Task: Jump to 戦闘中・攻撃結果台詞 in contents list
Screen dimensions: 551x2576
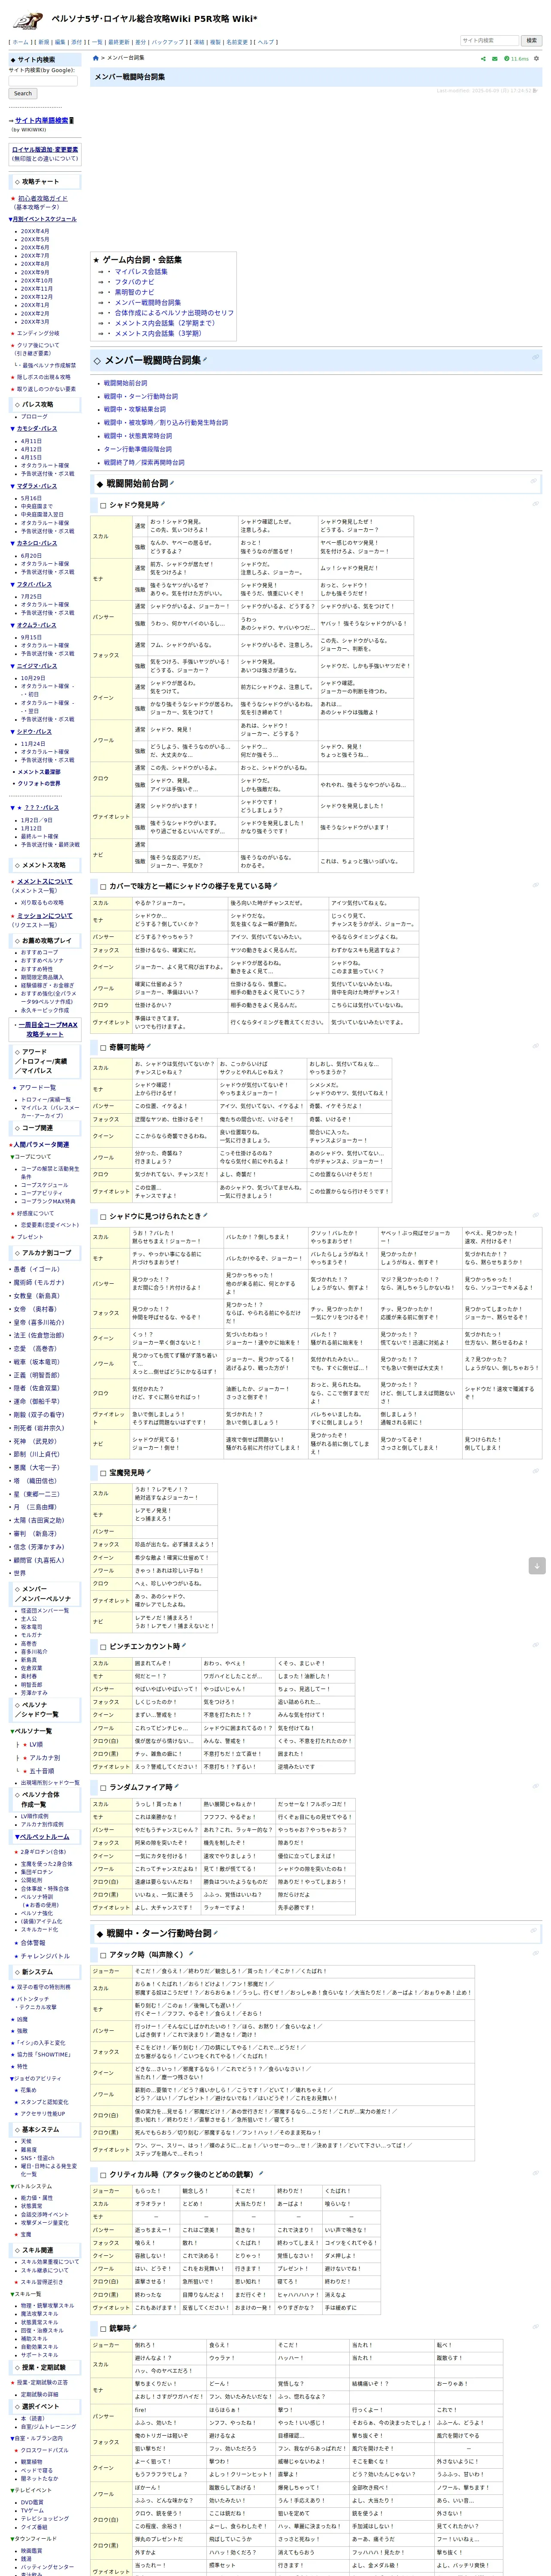Action: (135, 409)
